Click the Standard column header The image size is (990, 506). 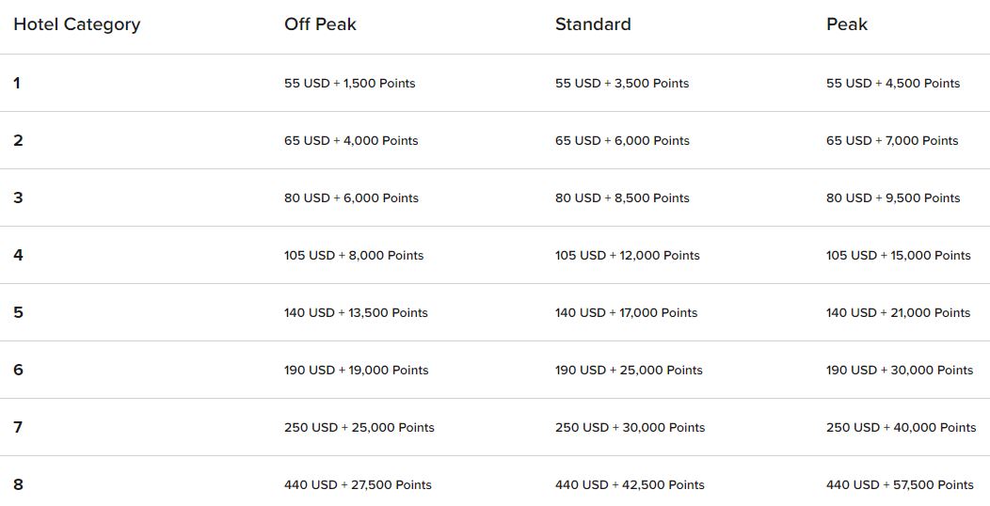click(593, 24)
